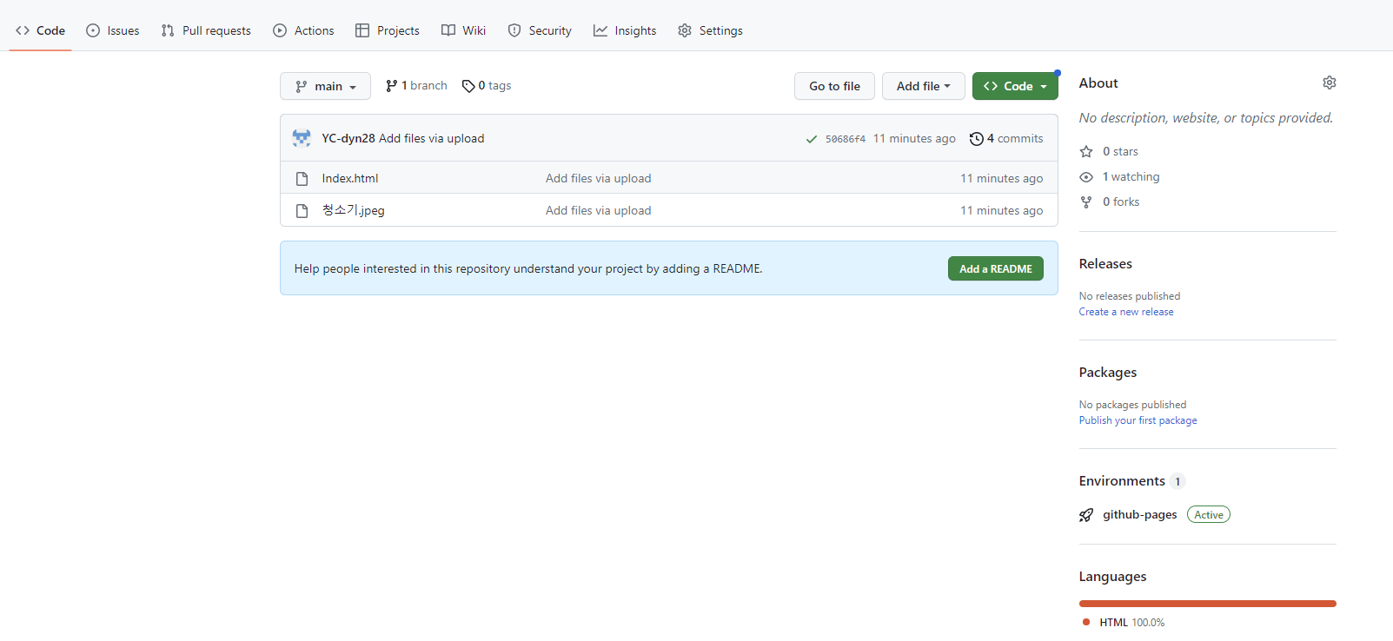
Task: Click the Index.html file icon
Action: (x=302, y=179)
